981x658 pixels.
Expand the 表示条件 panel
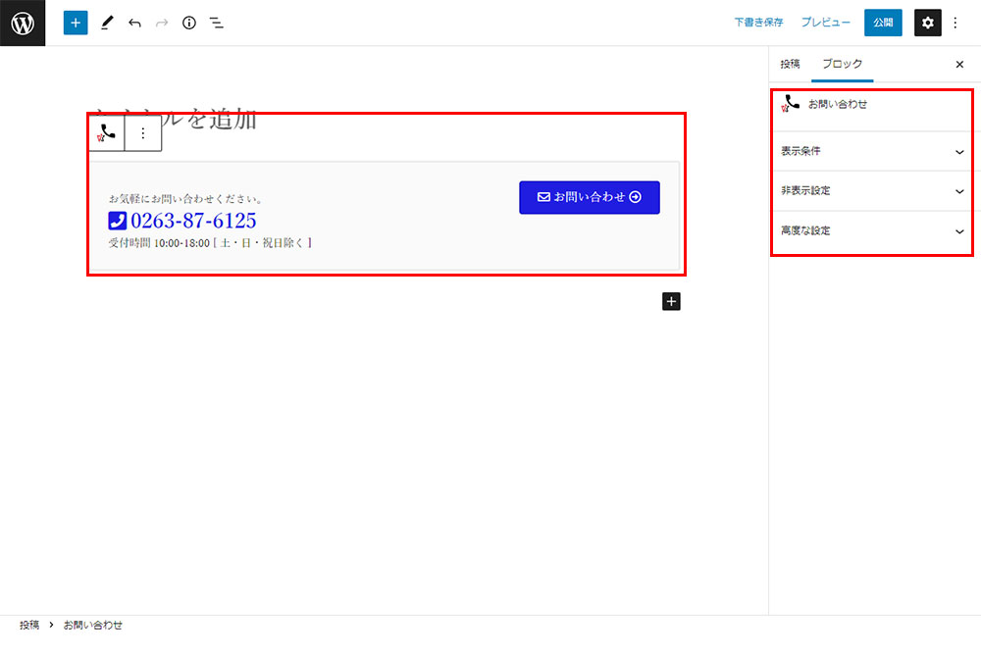(872, 152)
